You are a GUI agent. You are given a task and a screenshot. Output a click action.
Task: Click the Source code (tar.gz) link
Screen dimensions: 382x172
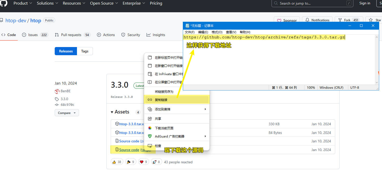point(135,150)
